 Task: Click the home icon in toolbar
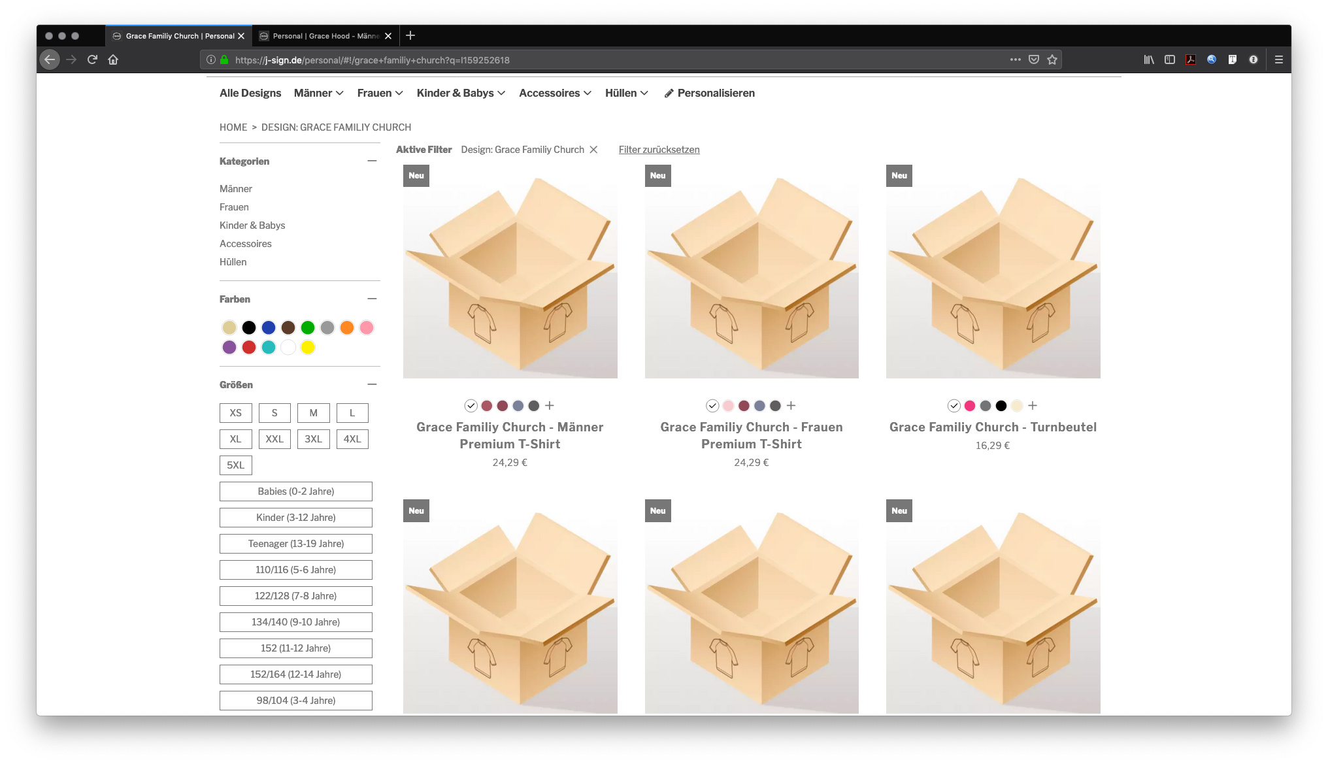tap(113, 59)
